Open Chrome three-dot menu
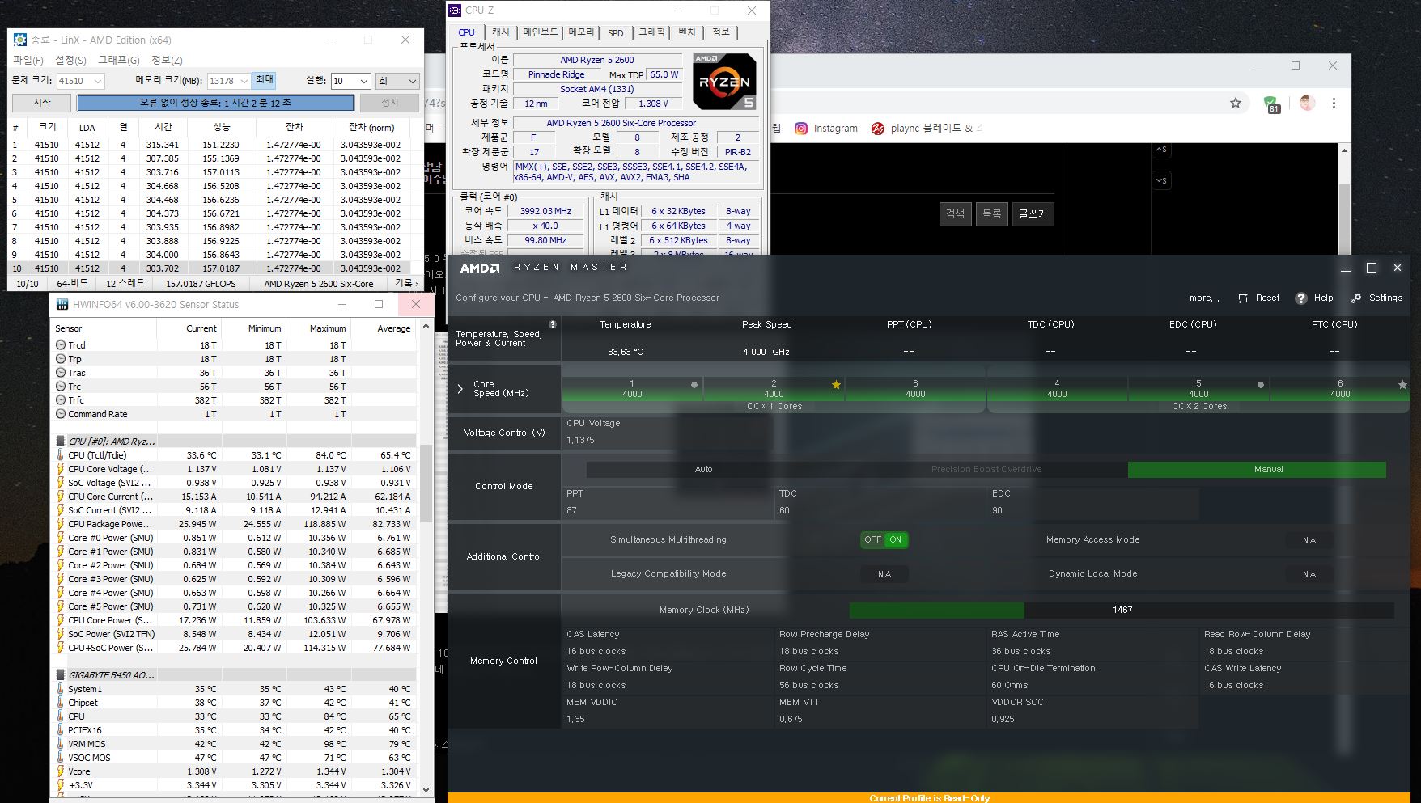 click(1334, 103)
